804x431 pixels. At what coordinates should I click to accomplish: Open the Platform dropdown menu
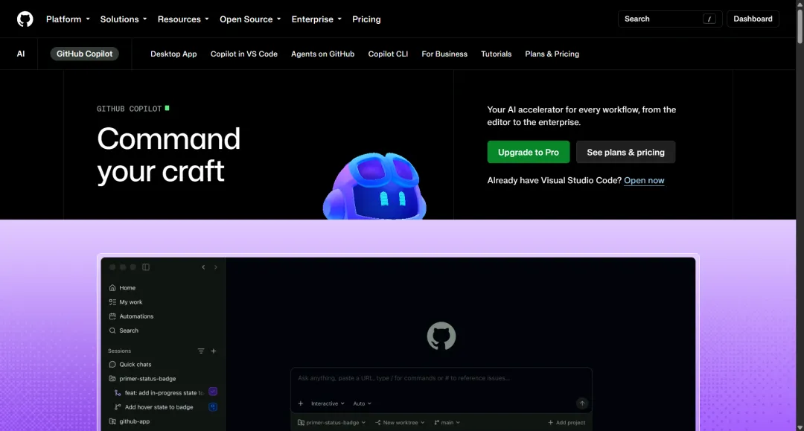pos(68,19)
